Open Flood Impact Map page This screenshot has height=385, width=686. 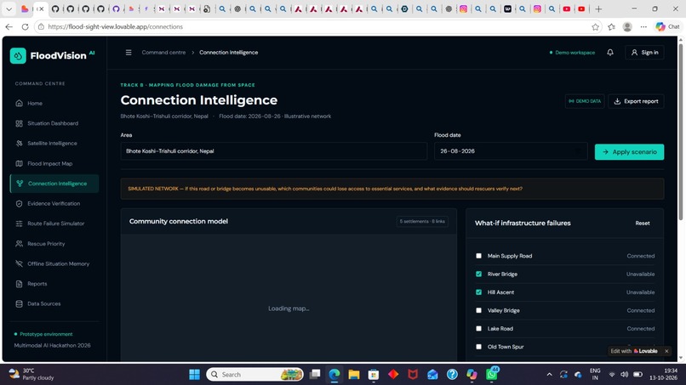click(54, 163)
